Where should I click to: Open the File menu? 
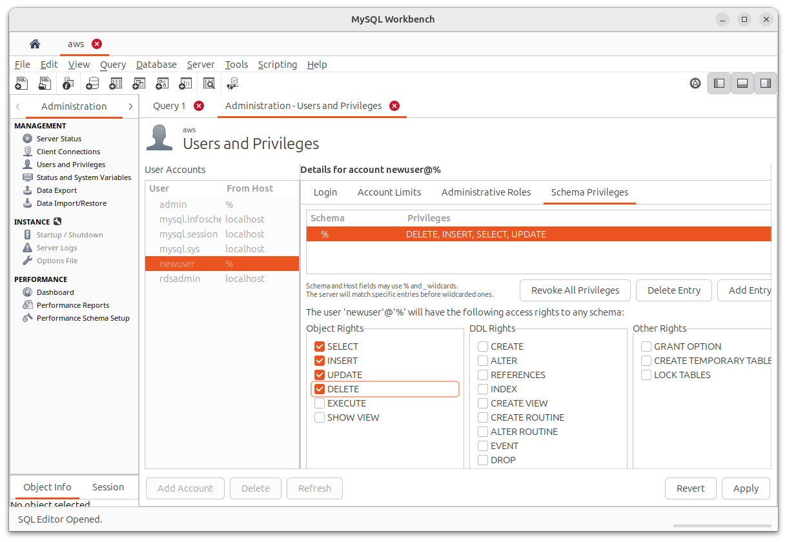[23, 65]
